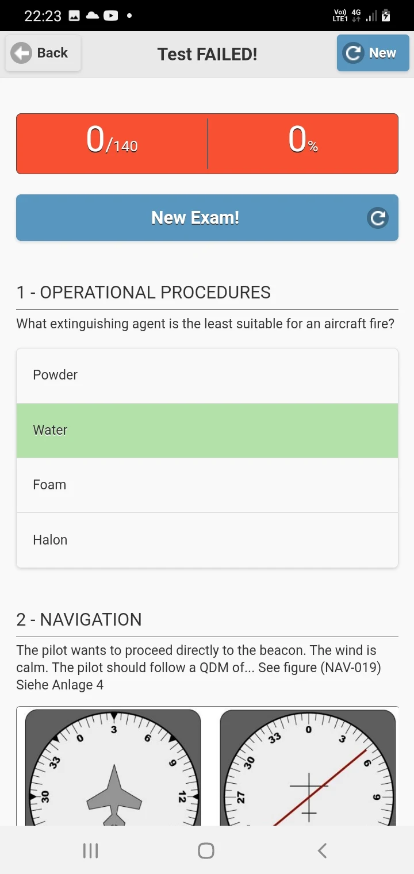Tap the YouTube notification icon
The height and width of the screenshot is (874, 414).
[110, 16]
